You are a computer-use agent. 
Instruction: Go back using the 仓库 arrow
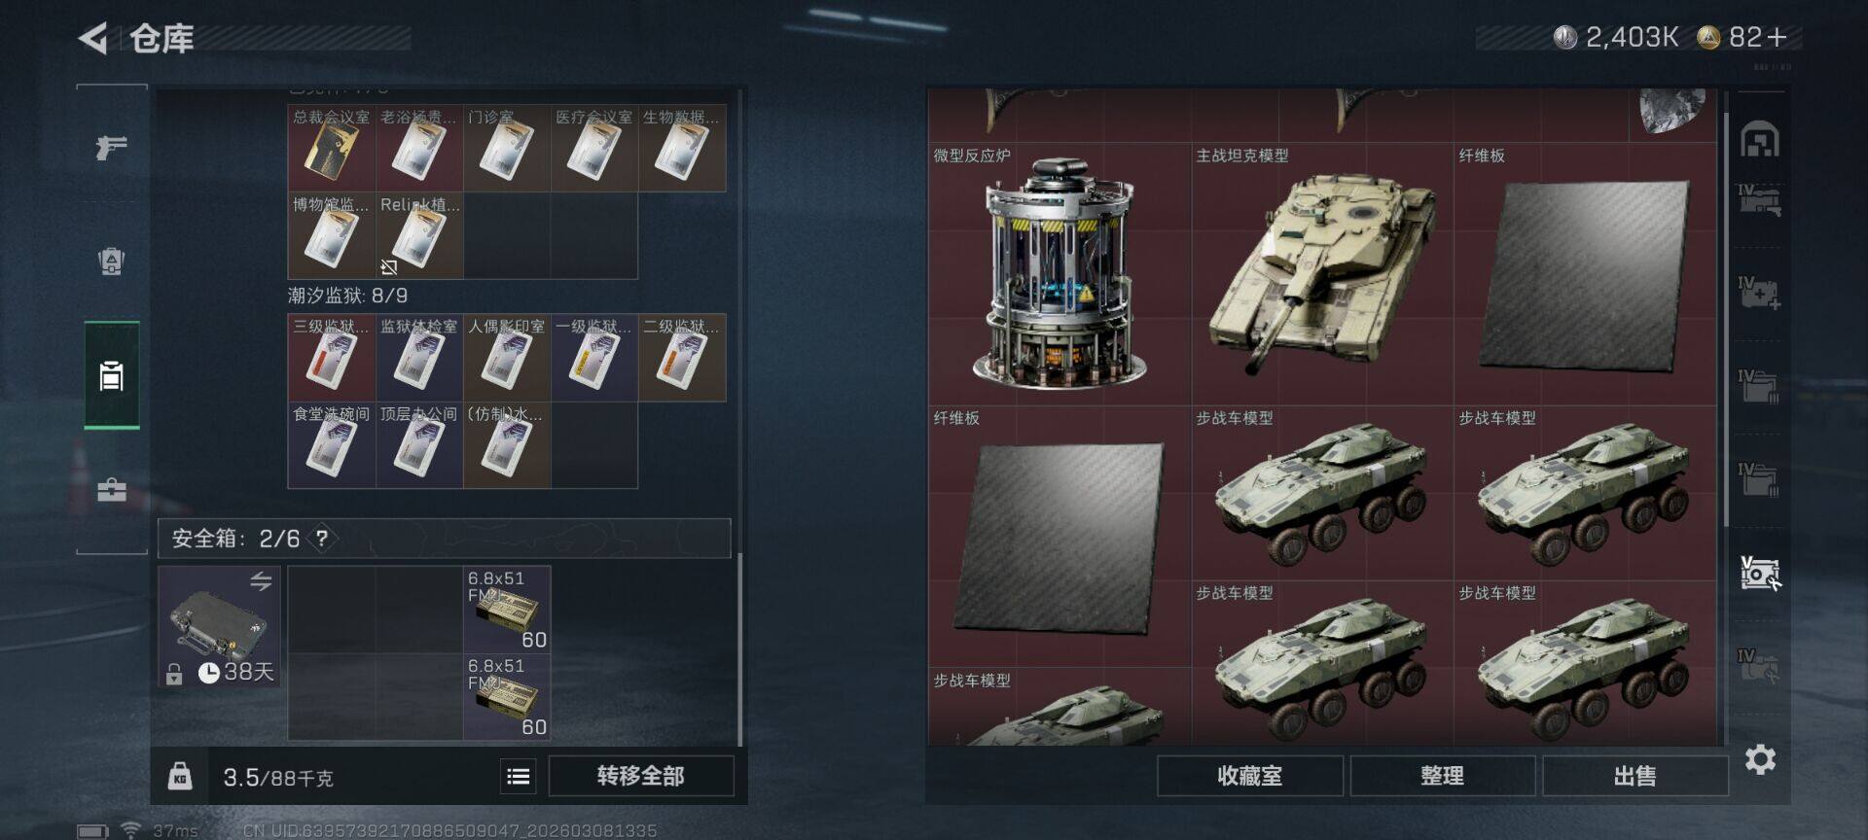coord(93,38)
